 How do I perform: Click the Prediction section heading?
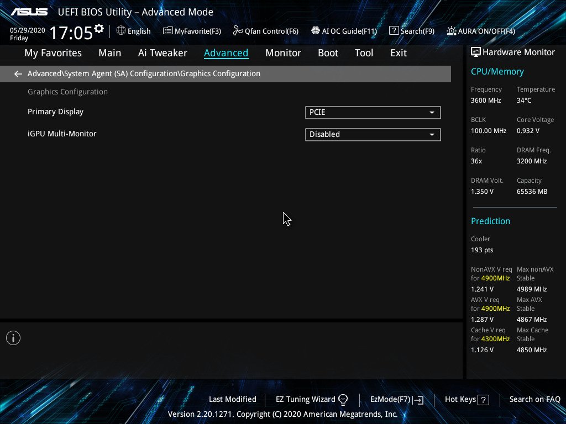point(491,221)
